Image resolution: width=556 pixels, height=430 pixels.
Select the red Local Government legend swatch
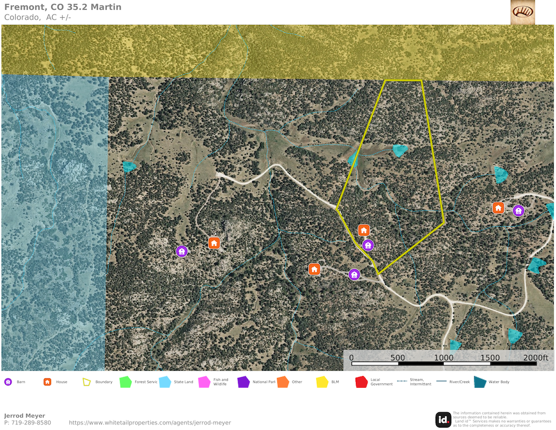(361, 382)
